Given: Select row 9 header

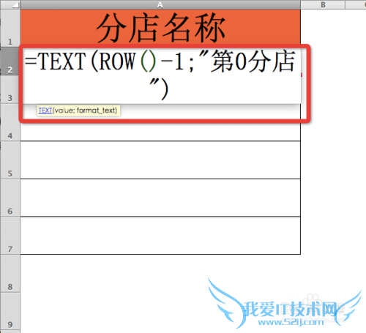Looking at the screenshot, I should tap(10, 311).
